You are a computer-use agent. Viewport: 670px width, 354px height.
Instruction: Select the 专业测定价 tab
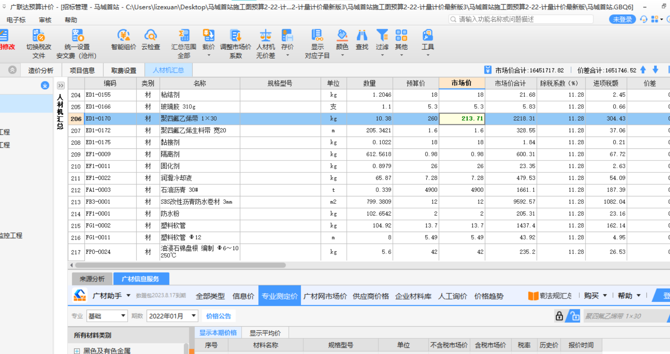tap(280, 296)
